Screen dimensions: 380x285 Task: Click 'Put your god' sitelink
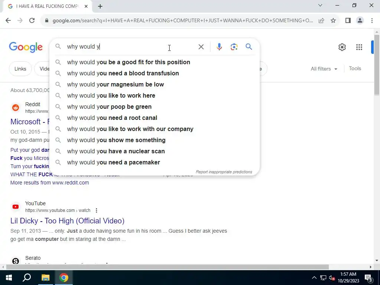[30, 150]
